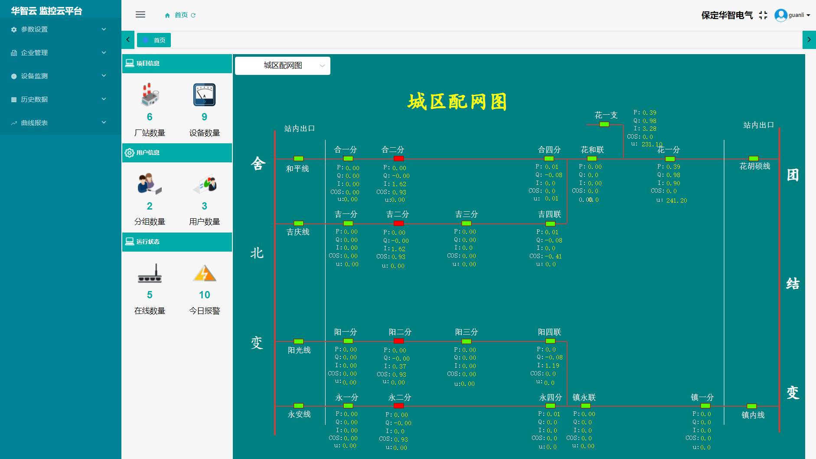This screenshot has width=816, height=459.
Task: Click the green switch under 镇永联
Action: 585,406
